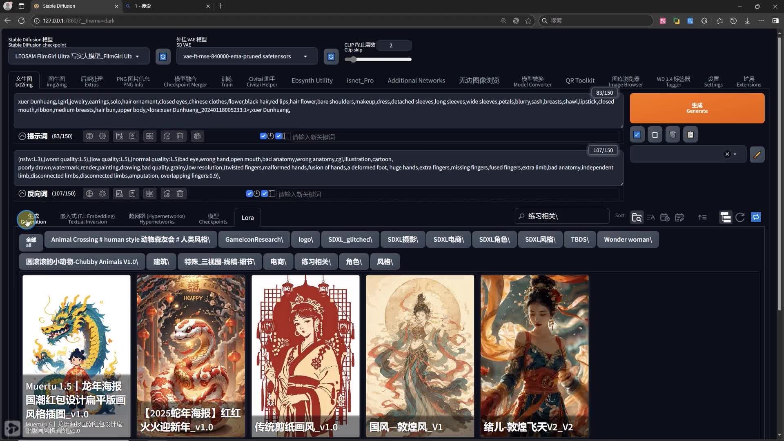
Task: Refresh the Stable Diffusion checkpoint list
Action: (163, 56)
